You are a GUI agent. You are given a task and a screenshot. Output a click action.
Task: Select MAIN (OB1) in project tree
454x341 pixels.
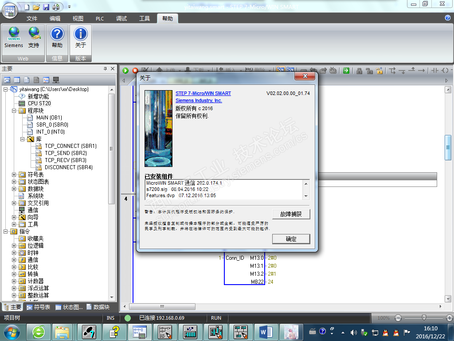49,117
